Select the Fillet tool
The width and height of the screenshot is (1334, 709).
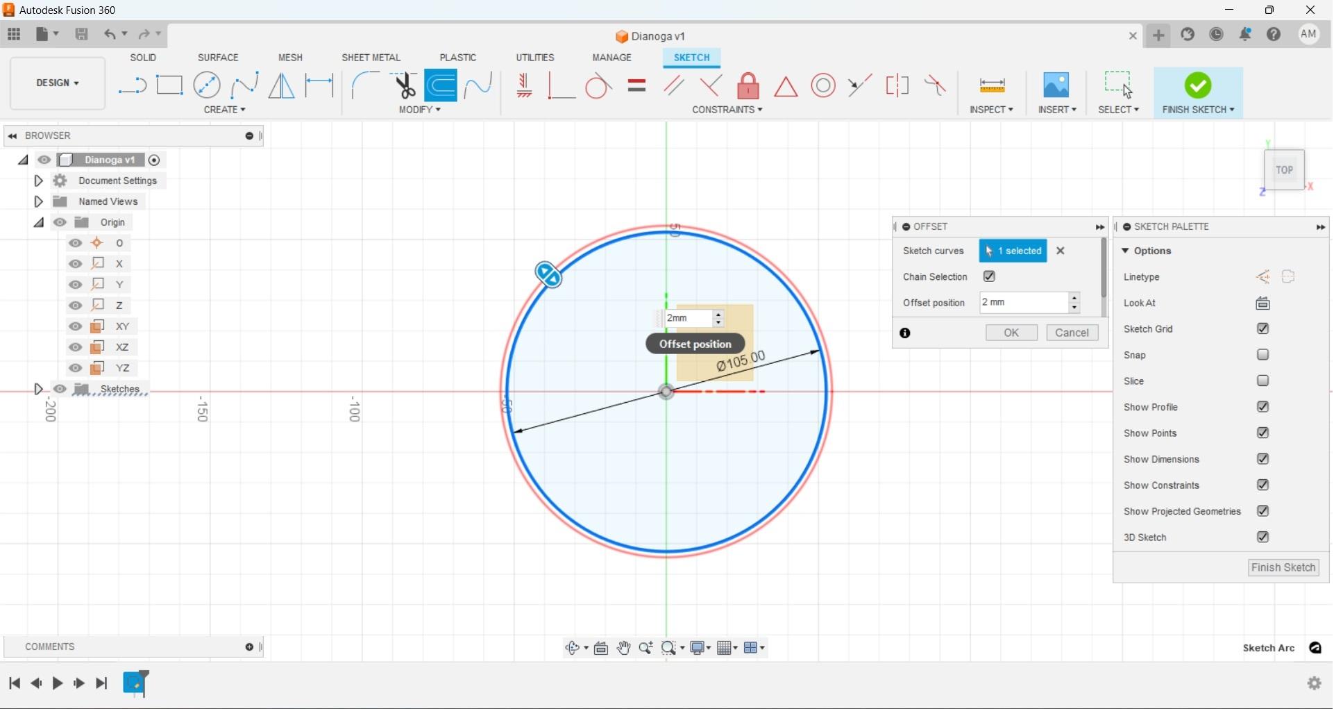(x=365, y=85)
